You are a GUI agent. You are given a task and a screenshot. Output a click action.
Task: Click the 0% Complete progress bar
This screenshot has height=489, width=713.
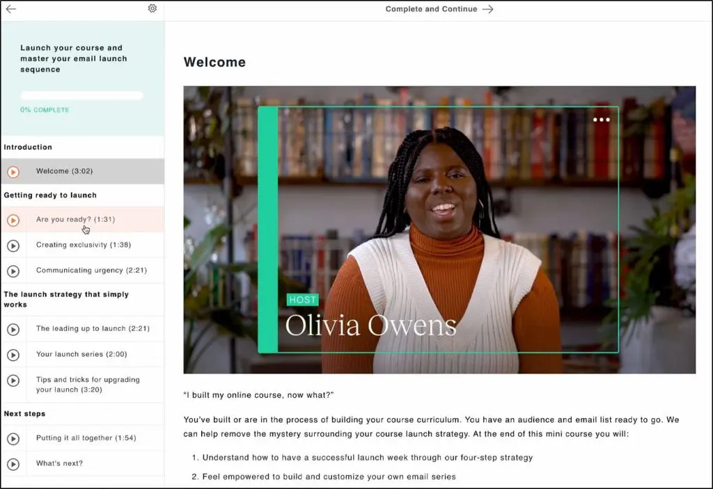[81, 95]
